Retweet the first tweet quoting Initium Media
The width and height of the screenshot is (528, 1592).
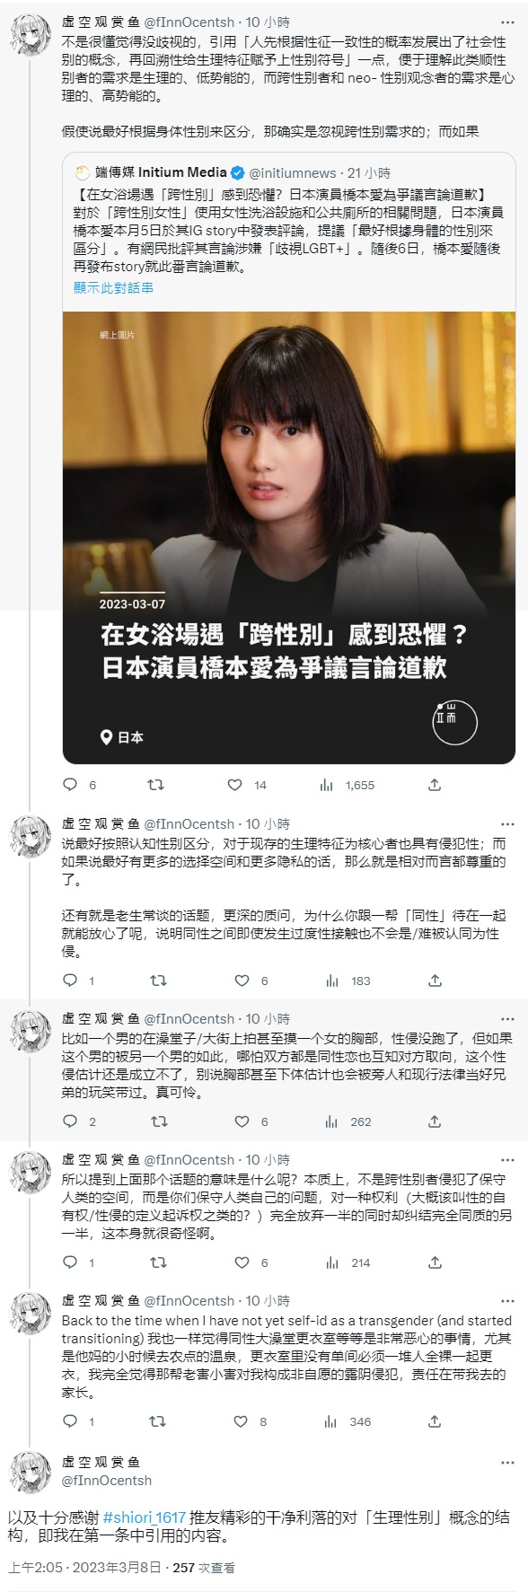click(x=155, y=785)
